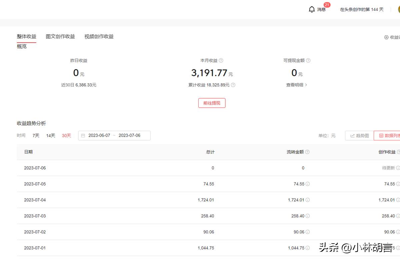Click the 前往提现 button
The width and height of the screenshot is (400, 260).
[x=212, y=103]
